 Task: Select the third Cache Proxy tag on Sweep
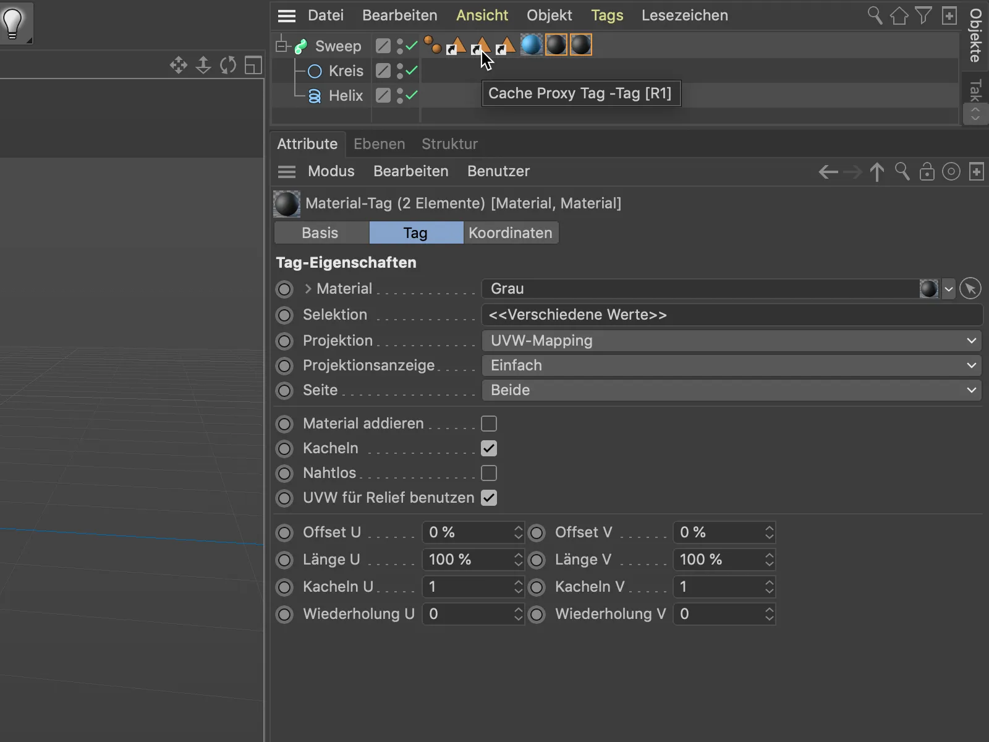[x=506, y=45]
